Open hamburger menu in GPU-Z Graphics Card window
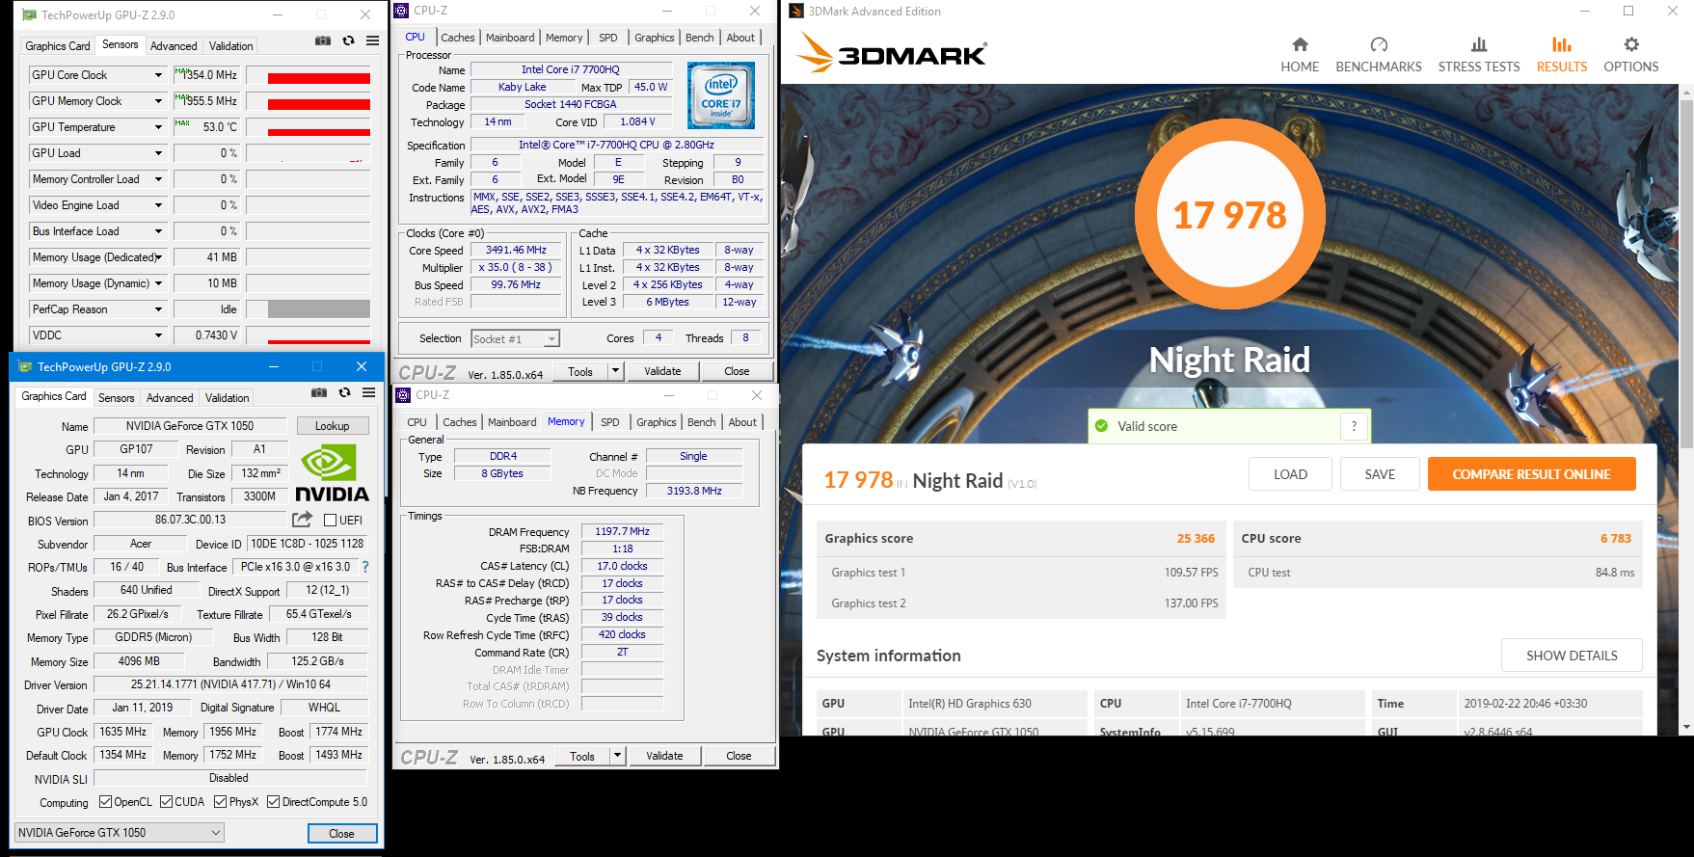Viewport: 1694px width, 857px height. pos(368,392)
